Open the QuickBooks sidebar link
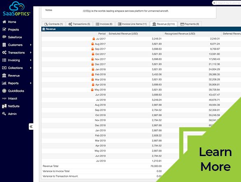The image size is (241, 182). [x=16, y=91]
